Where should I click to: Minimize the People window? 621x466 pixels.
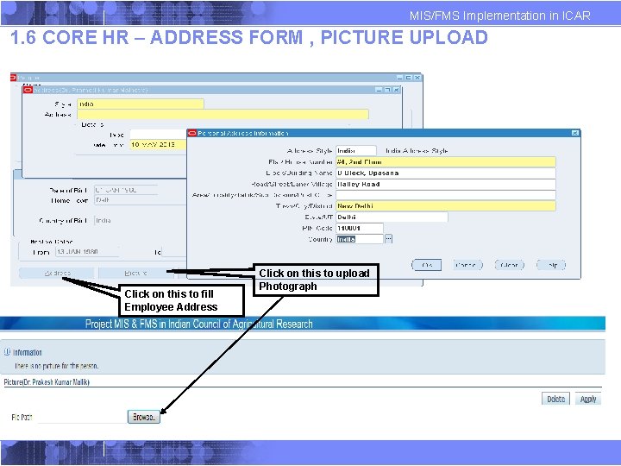pos(399,78)
